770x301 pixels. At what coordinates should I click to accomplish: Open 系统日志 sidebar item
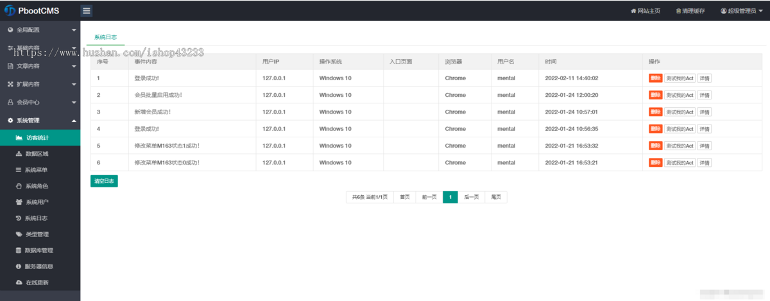click(x=40, y=218)
